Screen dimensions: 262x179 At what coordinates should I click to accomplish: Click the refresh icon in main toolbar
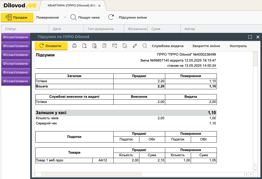[111, 17]
